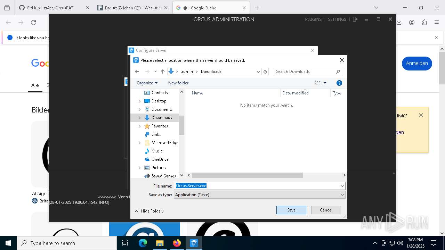Select the Google Suche tab
This screenshot has width=445, height=250.
211,8
